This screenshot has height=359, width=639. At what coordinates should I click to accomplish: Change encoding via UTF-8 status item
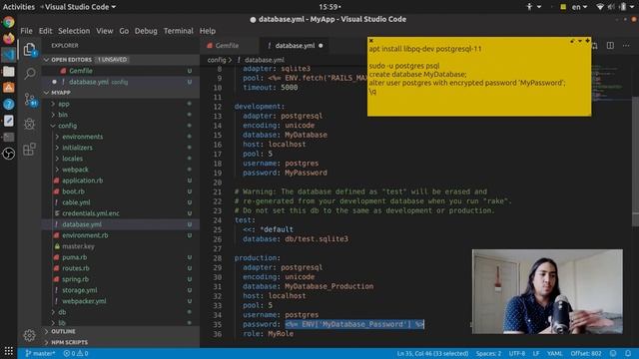pos(517,353)
